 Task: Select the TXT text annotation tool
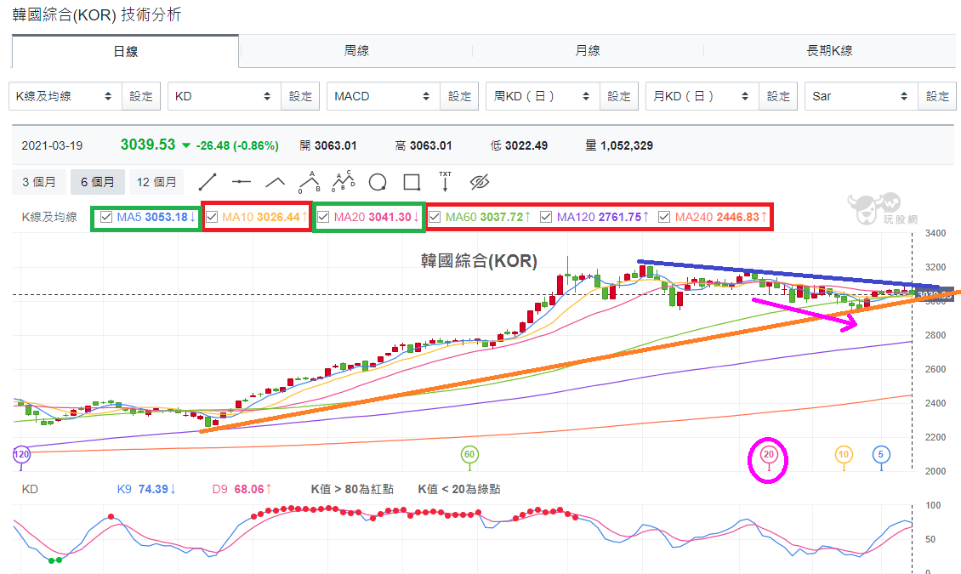pyautogui.click(x=445, y=181)
